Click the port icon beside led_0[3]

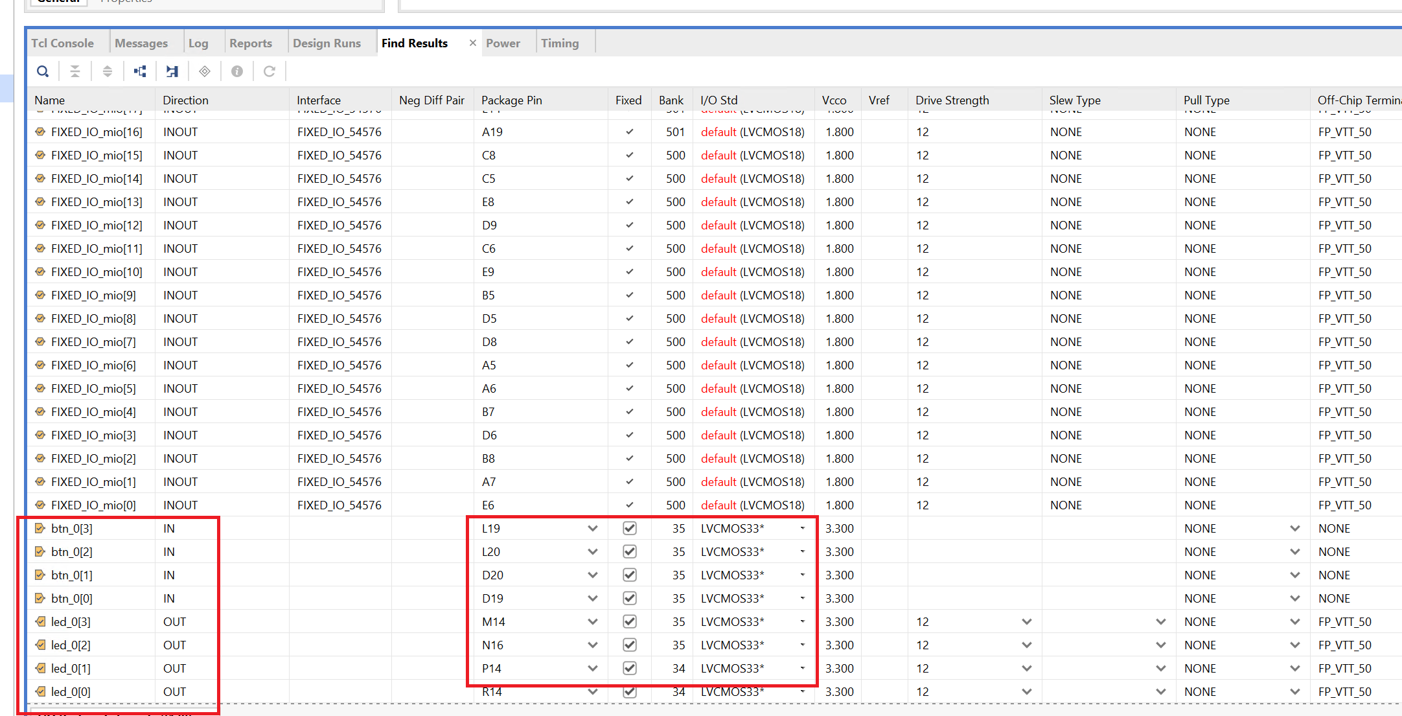tap(40, 621)
